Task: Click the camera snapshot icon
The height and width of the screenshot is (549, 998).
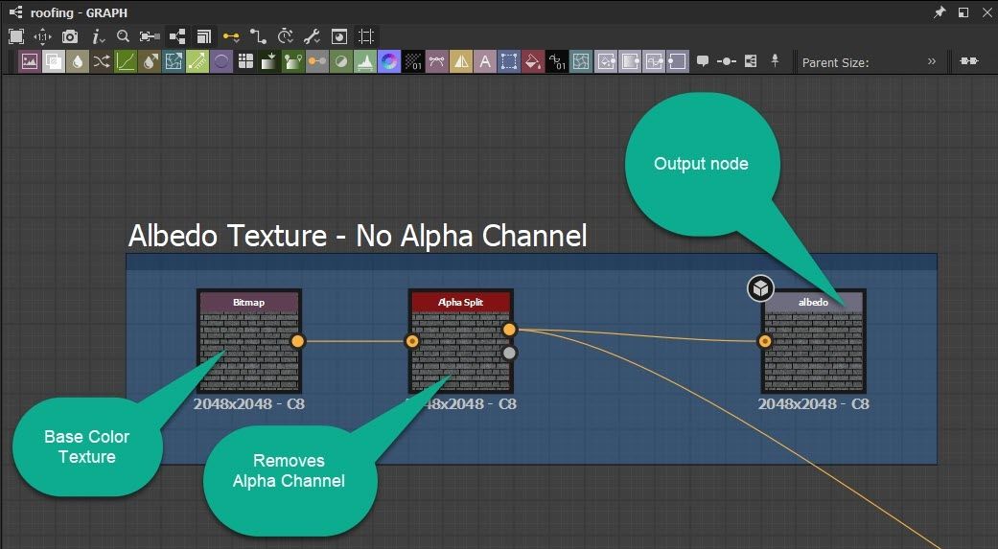Action: pos(70,36)
